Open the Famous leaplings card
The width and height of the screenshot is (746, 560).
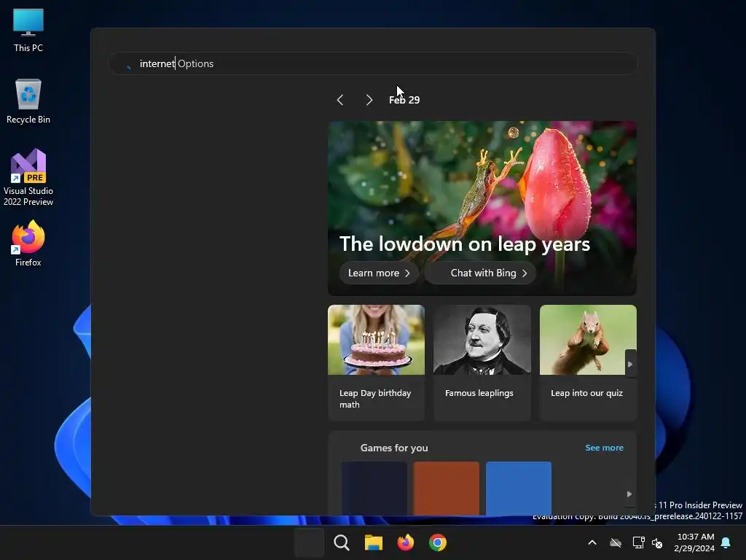(482, 363)
